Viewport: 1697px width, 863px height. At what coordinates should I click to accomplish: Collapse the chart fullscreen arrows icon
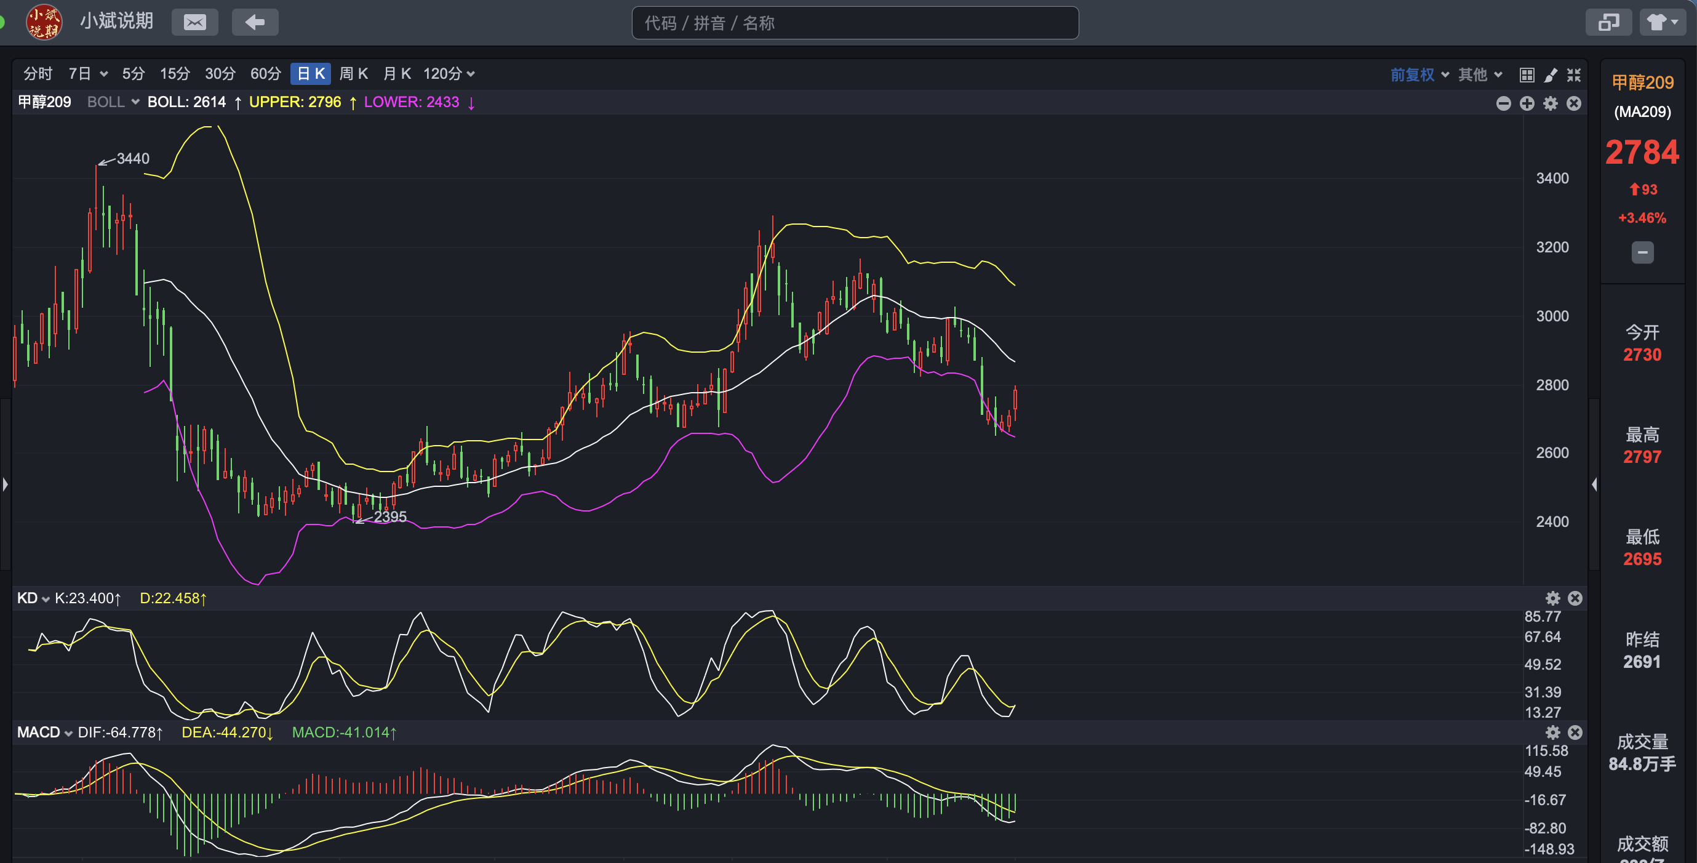tap(1574, 74)
